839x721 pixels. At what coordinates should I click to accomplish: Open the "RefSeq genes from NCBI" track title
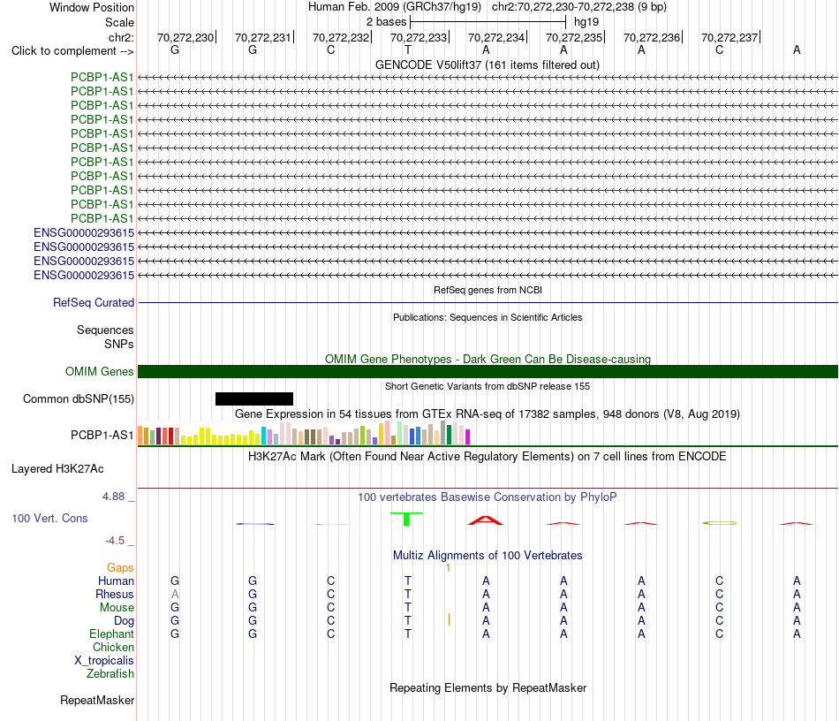488,290
